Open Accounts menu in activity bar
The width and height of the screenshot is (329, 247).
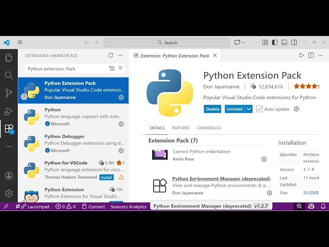[x=9, y=176]
